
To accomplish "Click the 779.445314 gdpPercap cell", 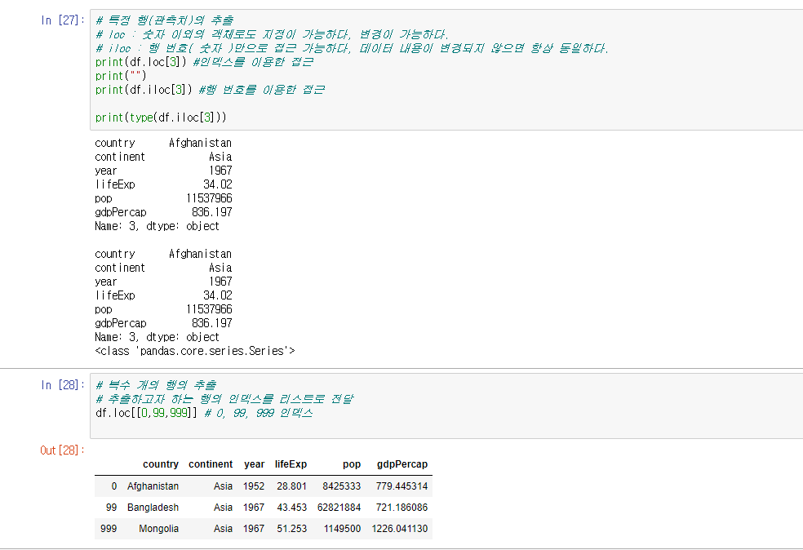I will (x=401, y=486).
